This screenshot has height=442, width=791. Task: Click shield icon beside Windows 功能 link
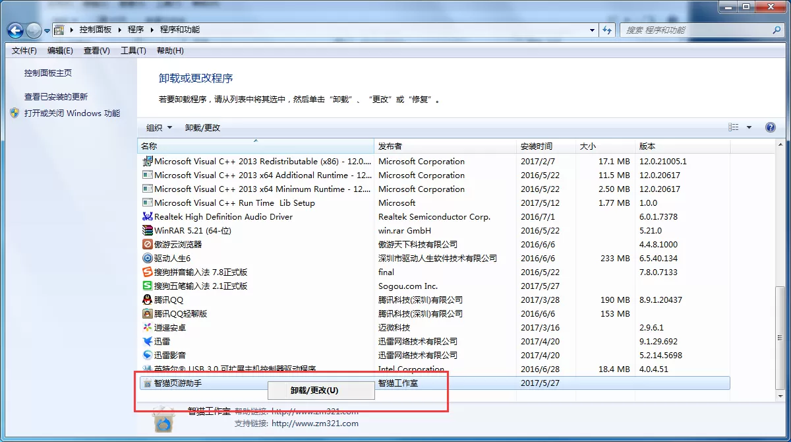(15, 113)
